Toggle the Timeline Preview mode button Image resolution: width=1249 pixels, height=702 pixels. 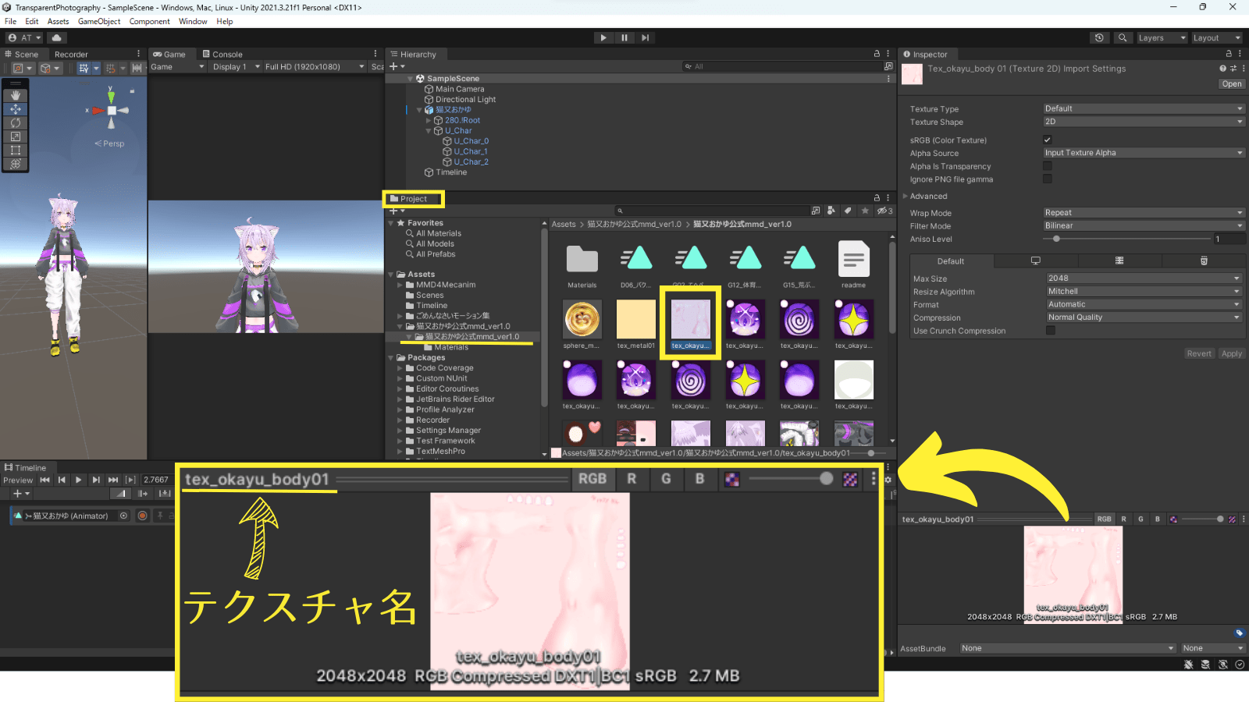[x=18, y=480]
